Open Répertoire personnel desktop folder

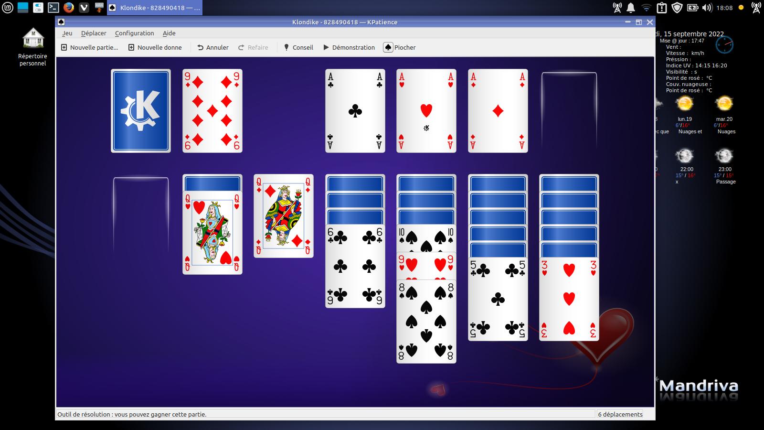32,47
